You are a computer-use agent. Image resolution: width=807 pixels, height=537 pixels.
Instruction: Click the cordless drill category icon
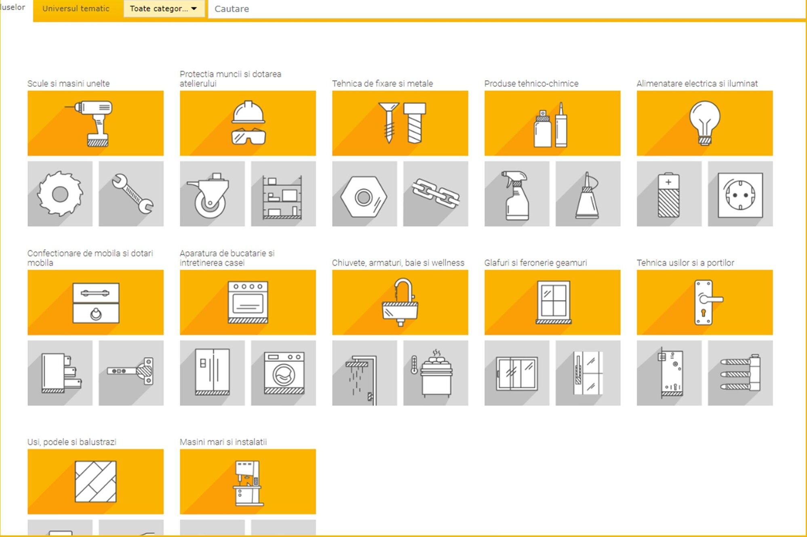tap(95, 123)
